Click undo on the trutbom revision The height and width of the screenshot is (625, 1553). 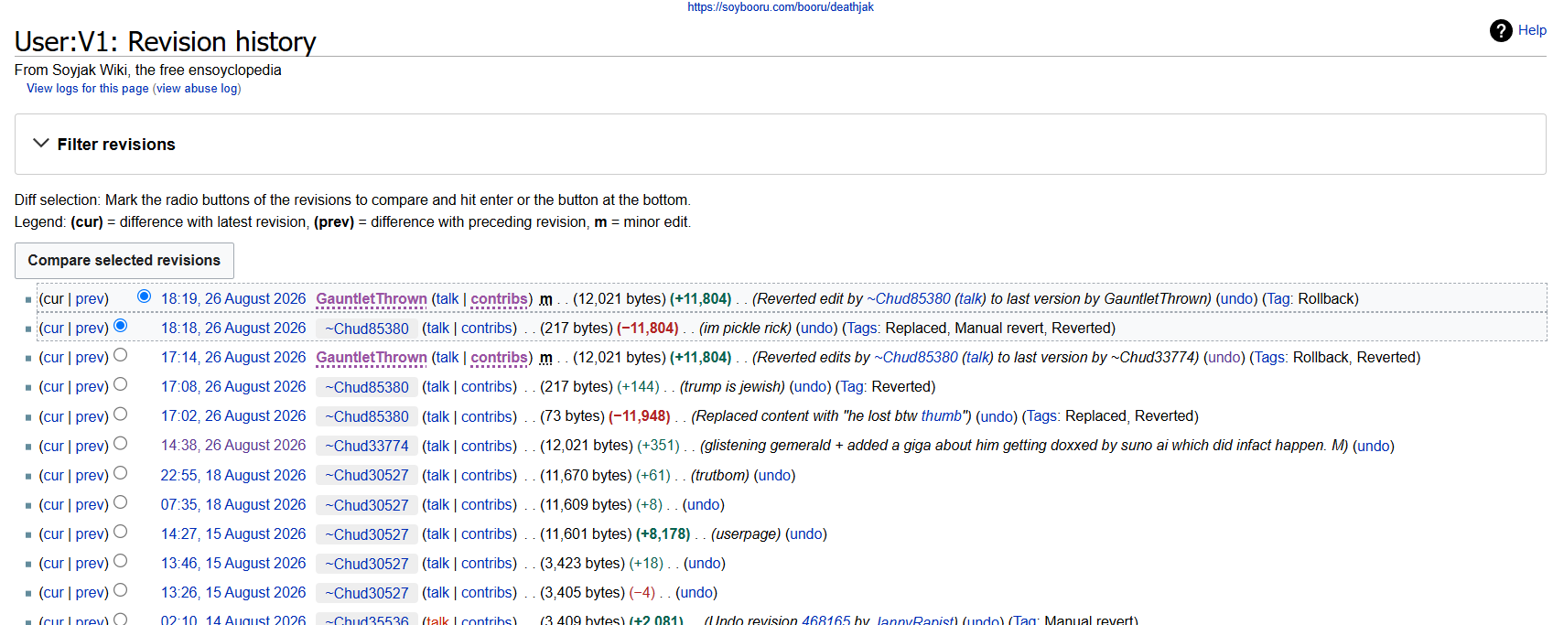click(775, 476)
